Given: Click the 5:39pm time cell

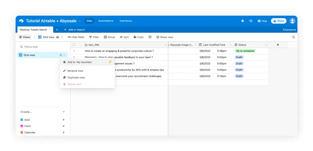Looking at the screenshot, I should click(222, 51).
